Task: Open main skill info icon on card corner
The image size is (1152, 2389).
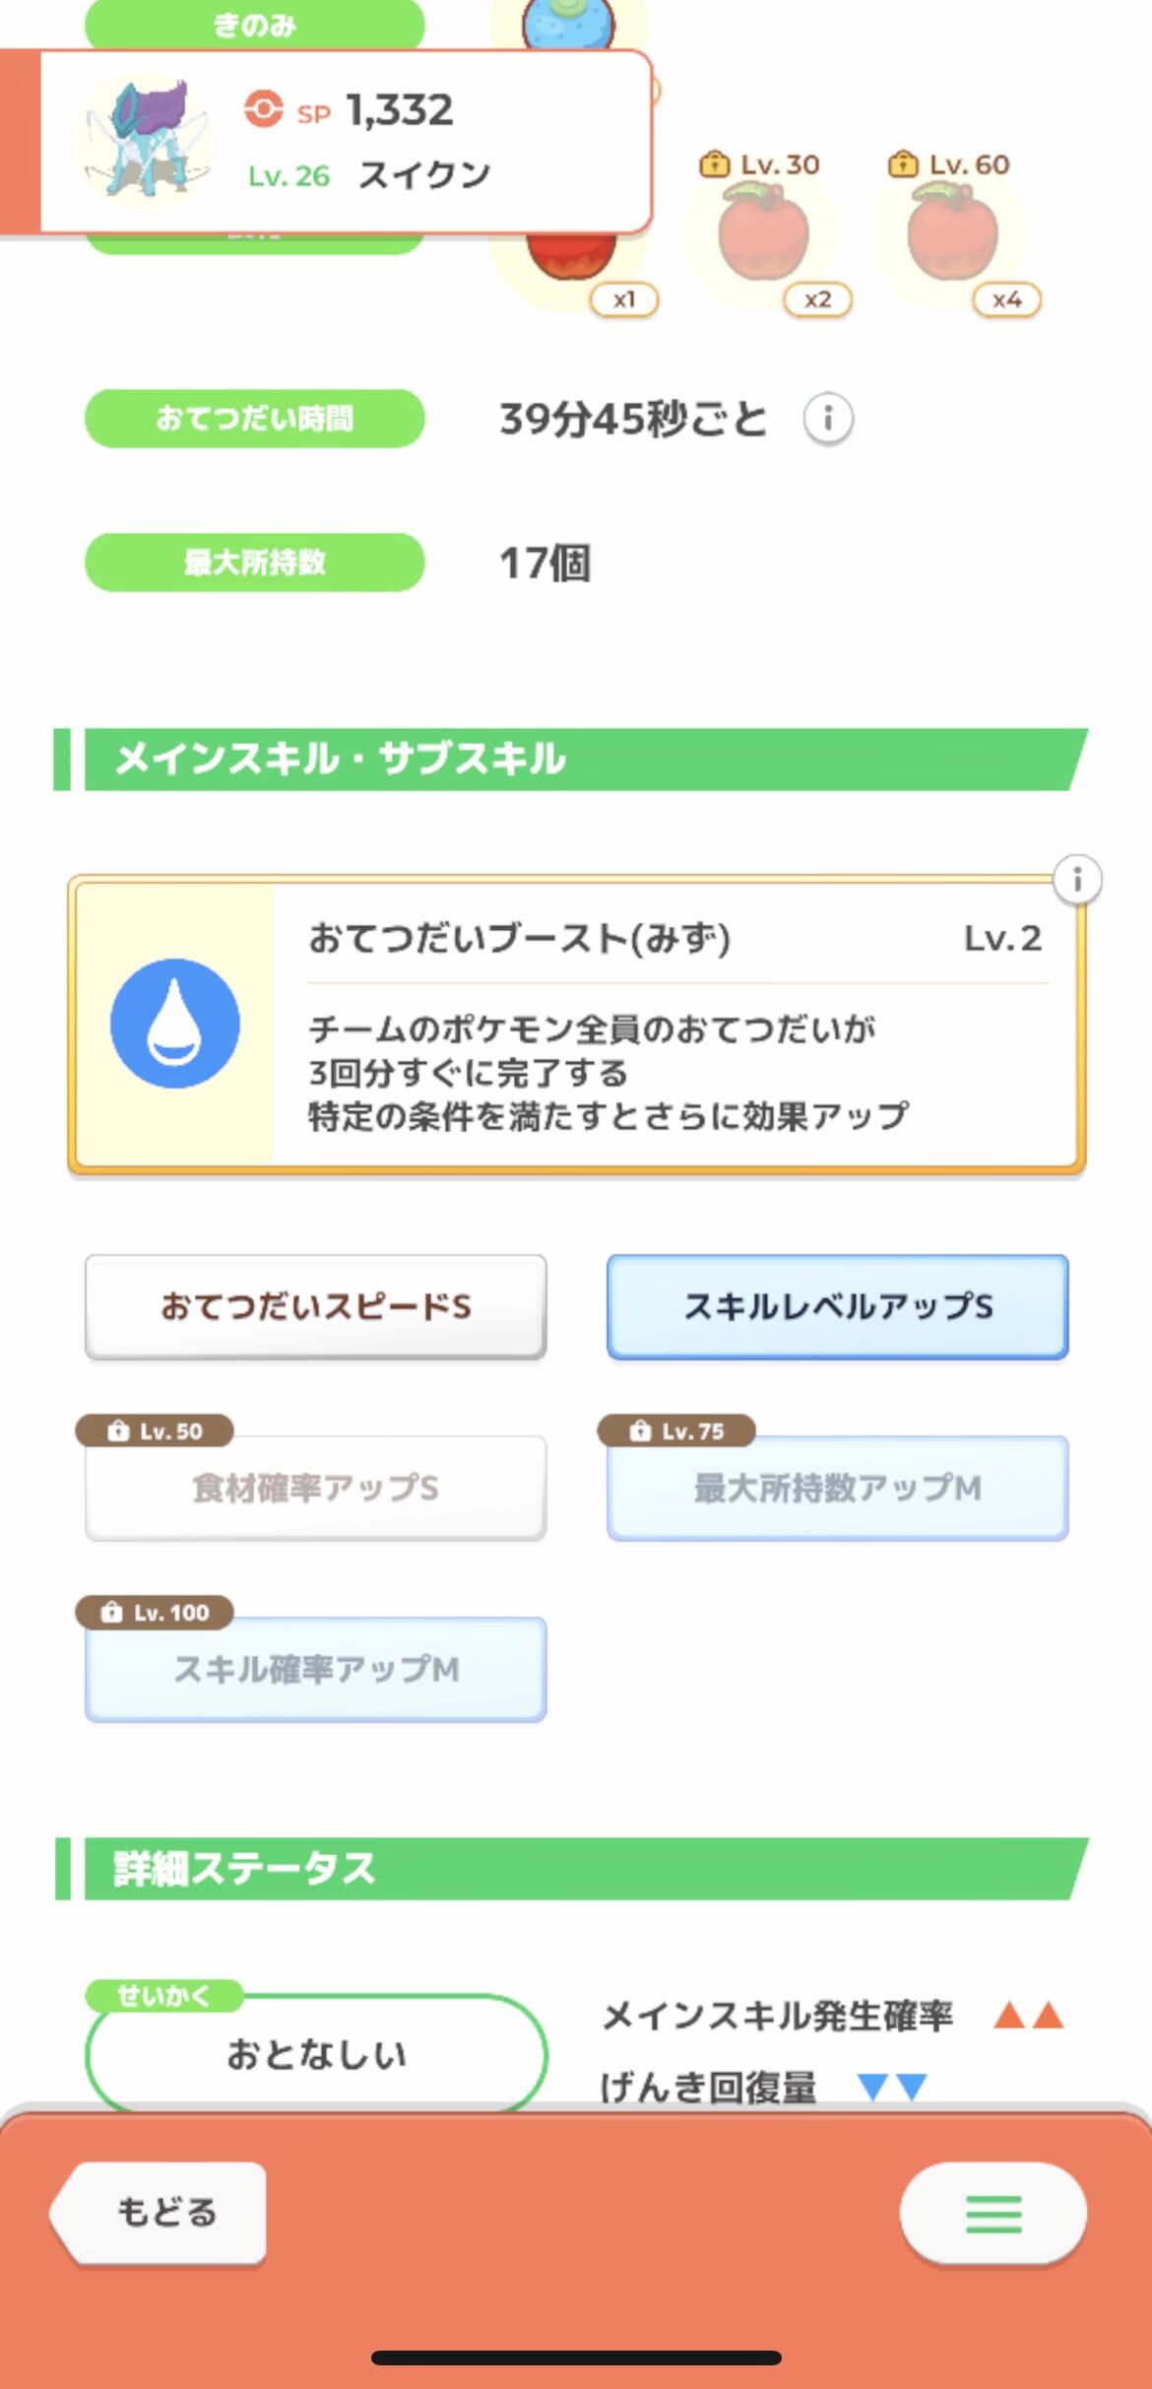Action: [x=1076, y=879]
